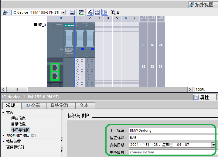Screen dimensions: 218x157
Task: Select the IM 155-6 PN interface module in slot 0
Action: (x=61, y=54)
